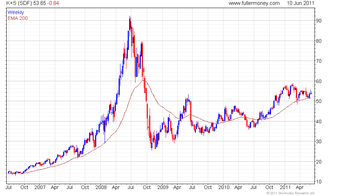
Task: Click the 2010 year label
Action: pyautogui.click(x=224, y=188)
